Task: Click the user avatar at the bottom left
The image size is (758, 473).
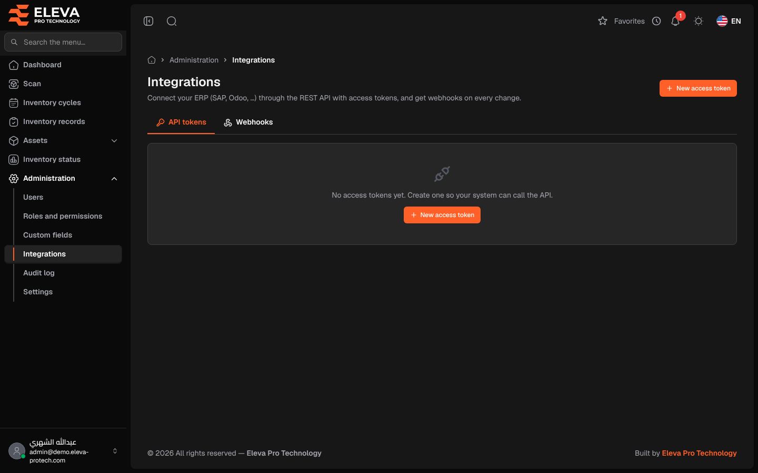Action: pyautogui.click(x=17, y=451)
